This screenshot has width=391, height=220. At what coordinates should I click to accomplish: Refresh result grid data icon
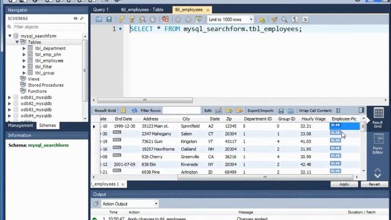(x=134, y=111)
